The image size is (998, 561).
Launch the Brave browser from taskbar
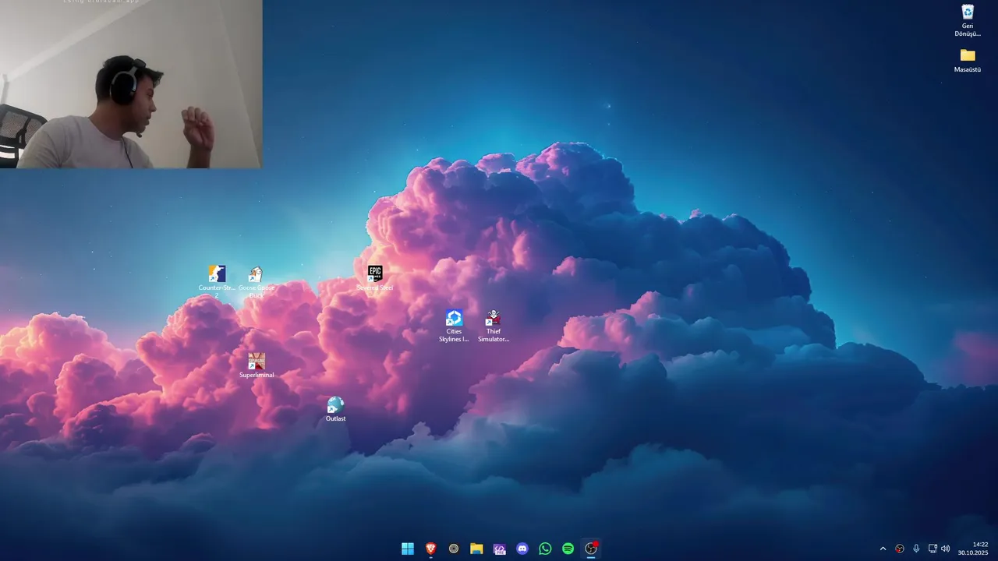[430, 549]
